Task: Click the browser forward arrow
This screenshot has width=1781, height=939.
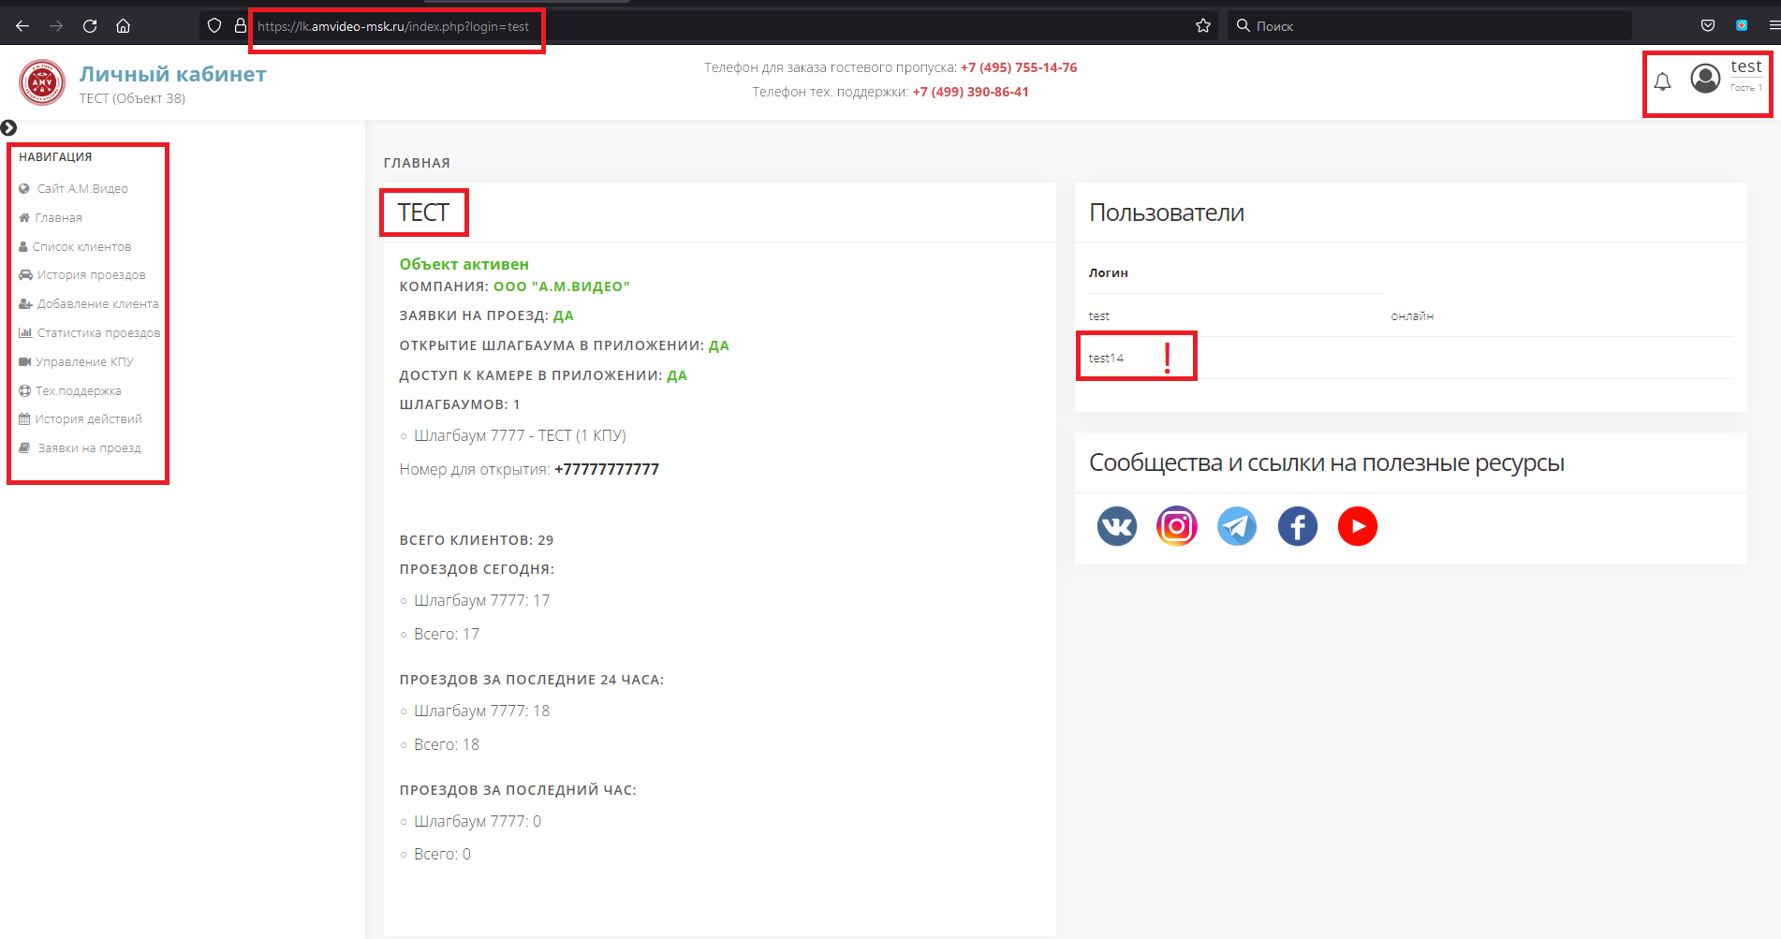Action: tap(56, 26)
